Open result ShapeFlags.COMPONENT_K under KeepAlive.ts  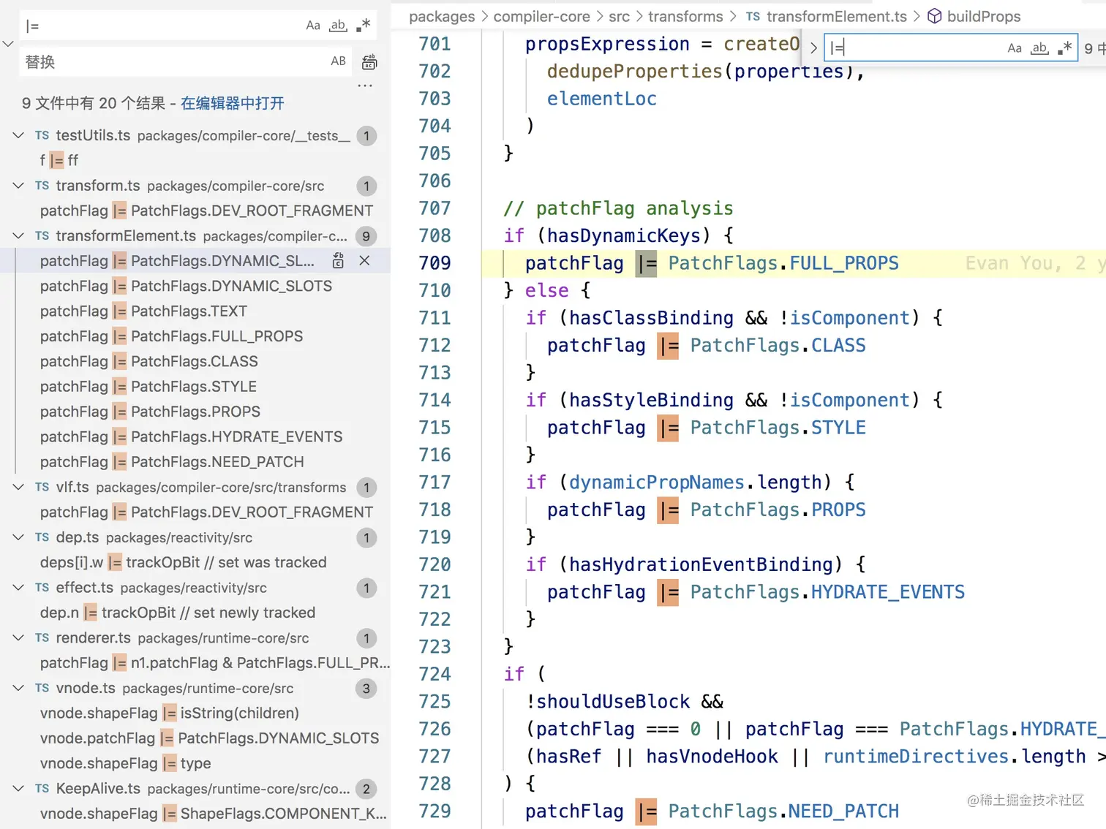[x=213, y=814]
